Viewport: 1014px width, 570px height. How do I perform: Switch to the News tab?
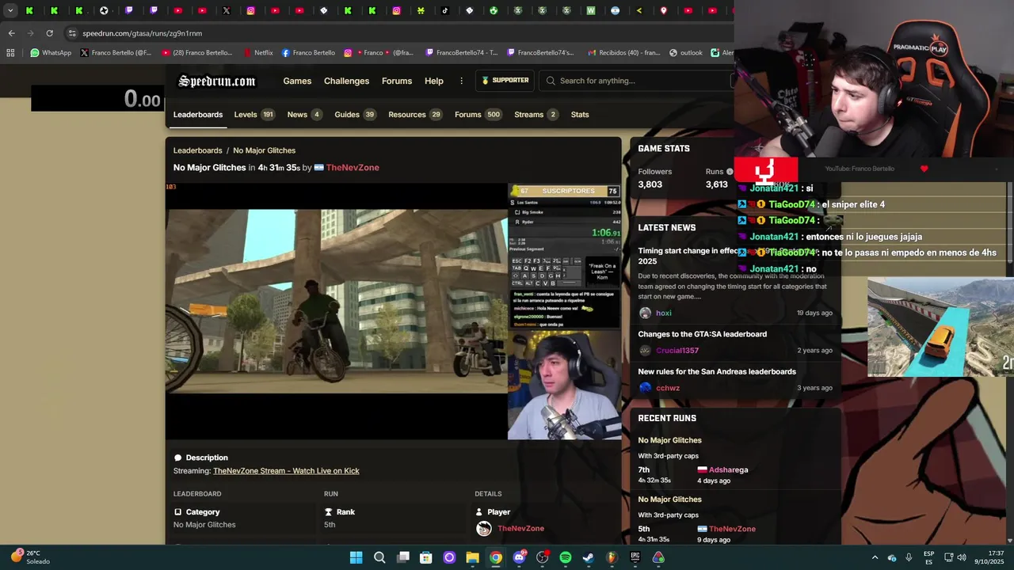click(304, 115)
